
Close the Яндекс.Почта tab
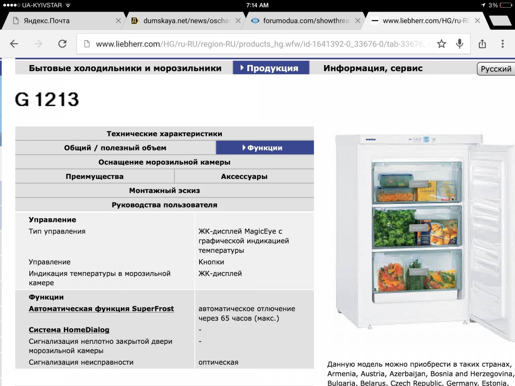pos(118,21)
